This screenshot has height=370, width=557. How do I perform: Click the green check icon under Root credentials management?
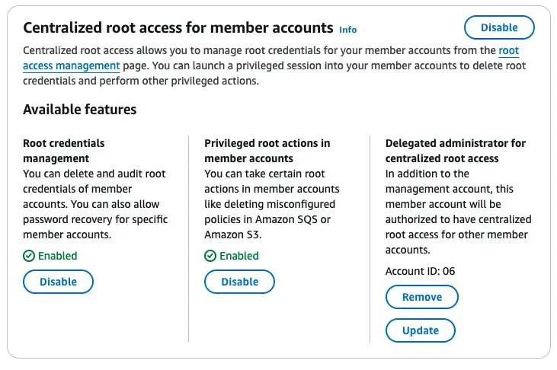pyautogui.click(x=29, y=257)
